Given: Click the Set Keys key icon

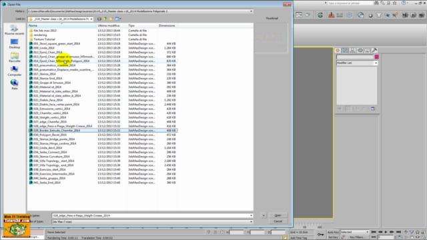Looking at the screenshot, I should 320,234.
